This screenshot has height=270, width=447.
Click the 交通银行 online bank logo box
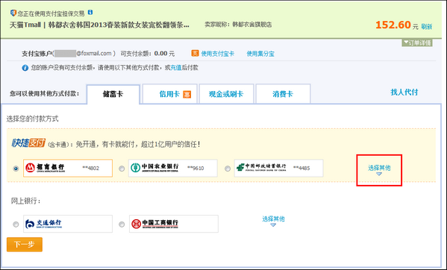[x=68, y=224]
